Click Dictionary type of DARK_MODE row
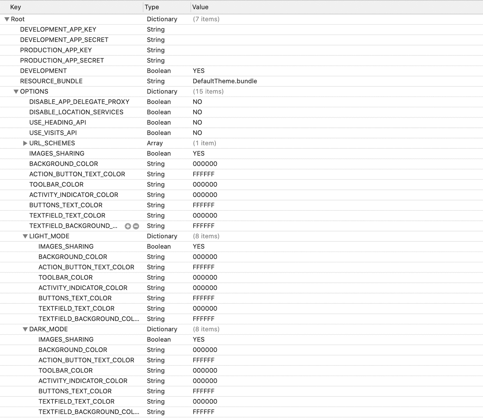 tap(162, 329)
